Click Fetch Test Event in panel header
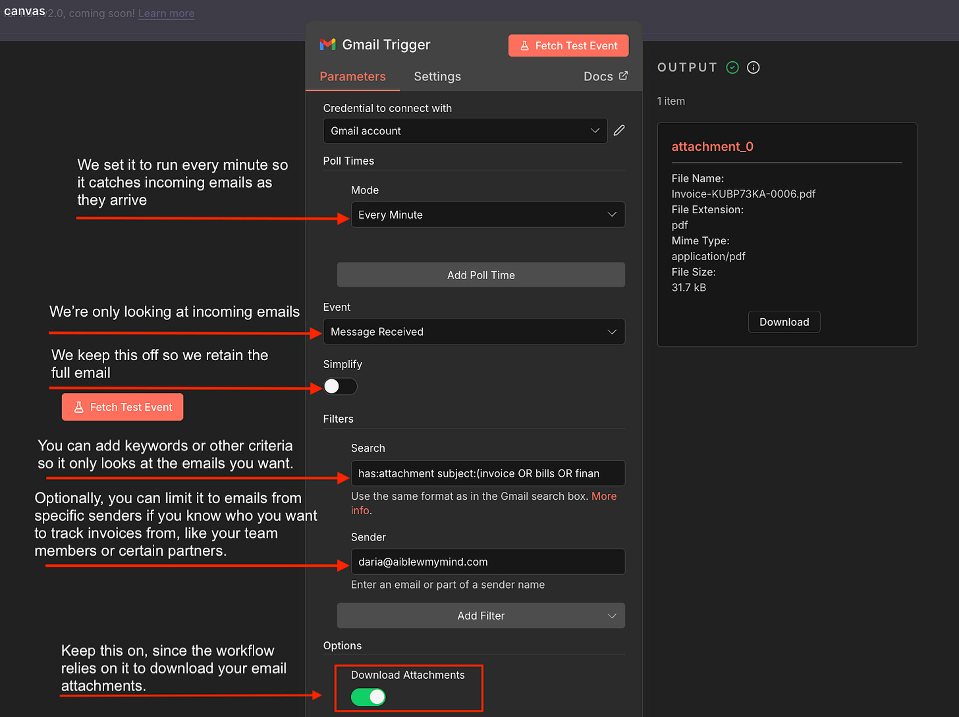Screen dimensions: 959x717 coord(568,45)
